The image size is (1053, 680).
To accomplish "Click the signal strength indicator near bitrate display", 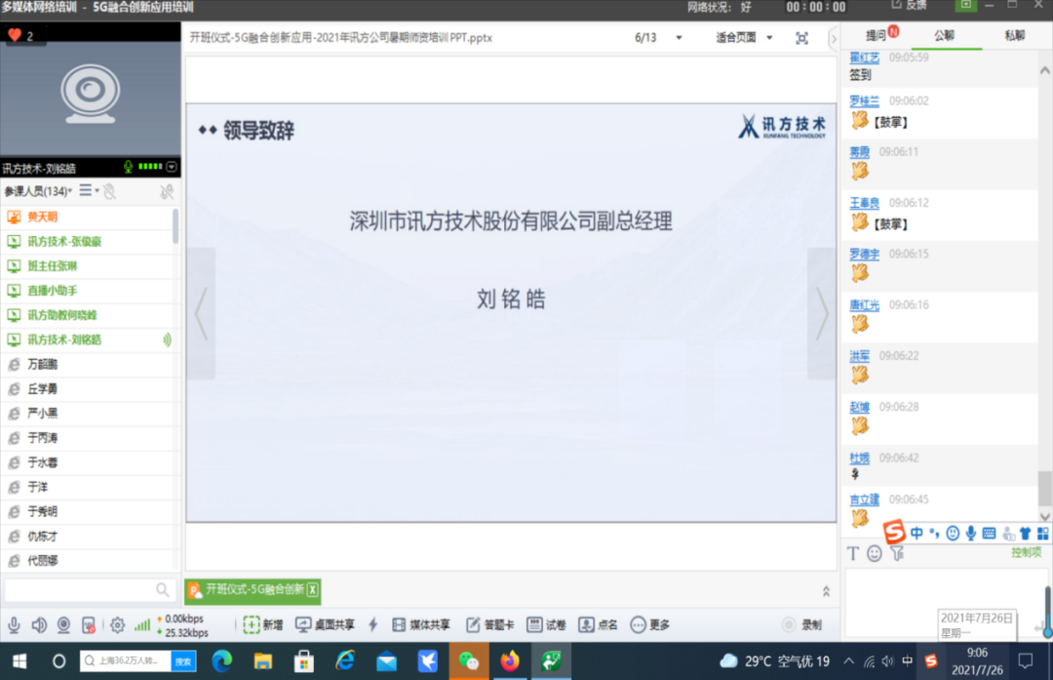I will (142, 624).
